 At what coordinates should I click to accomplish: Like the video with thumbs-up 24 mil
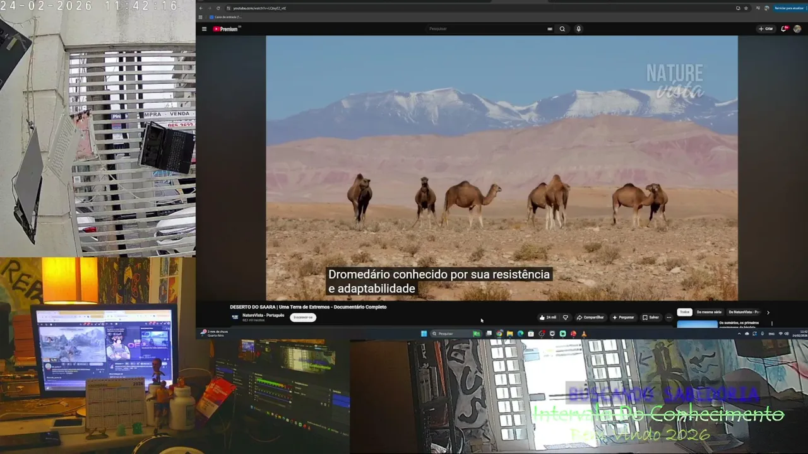tap(548, 317)
